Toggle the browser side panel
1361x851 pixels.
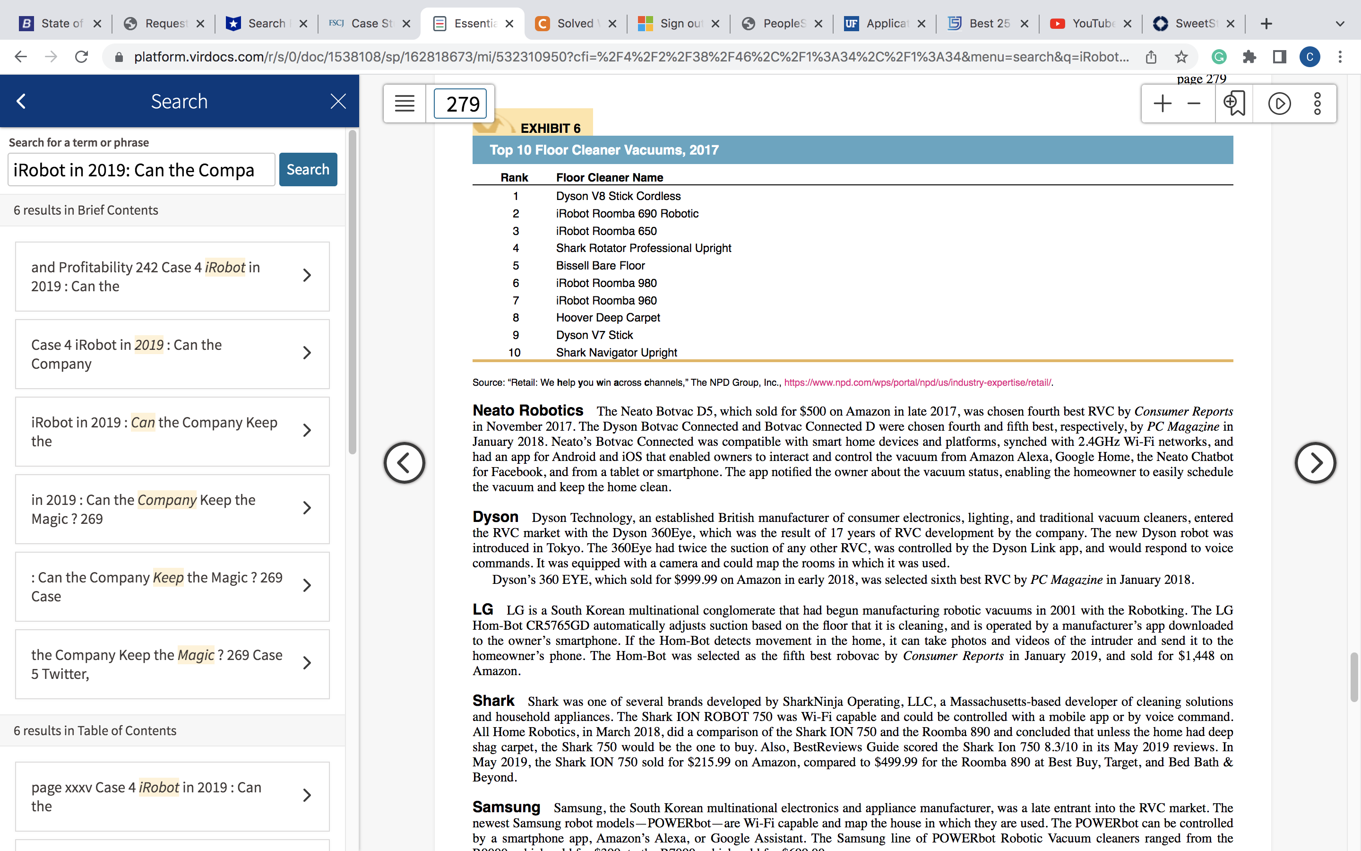pyautogui.click(x=1279, y=57)
